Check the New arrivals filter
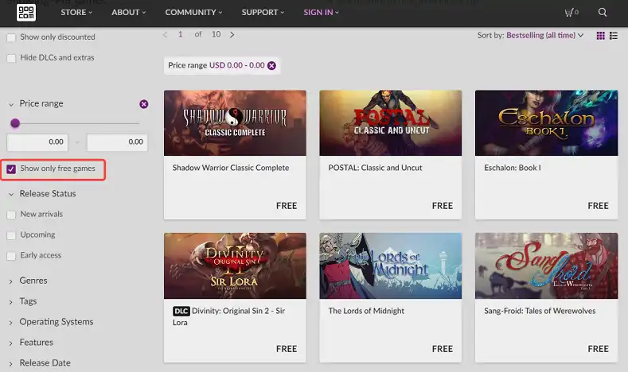Screen dimensions: 628x372 tap(11, 215)
